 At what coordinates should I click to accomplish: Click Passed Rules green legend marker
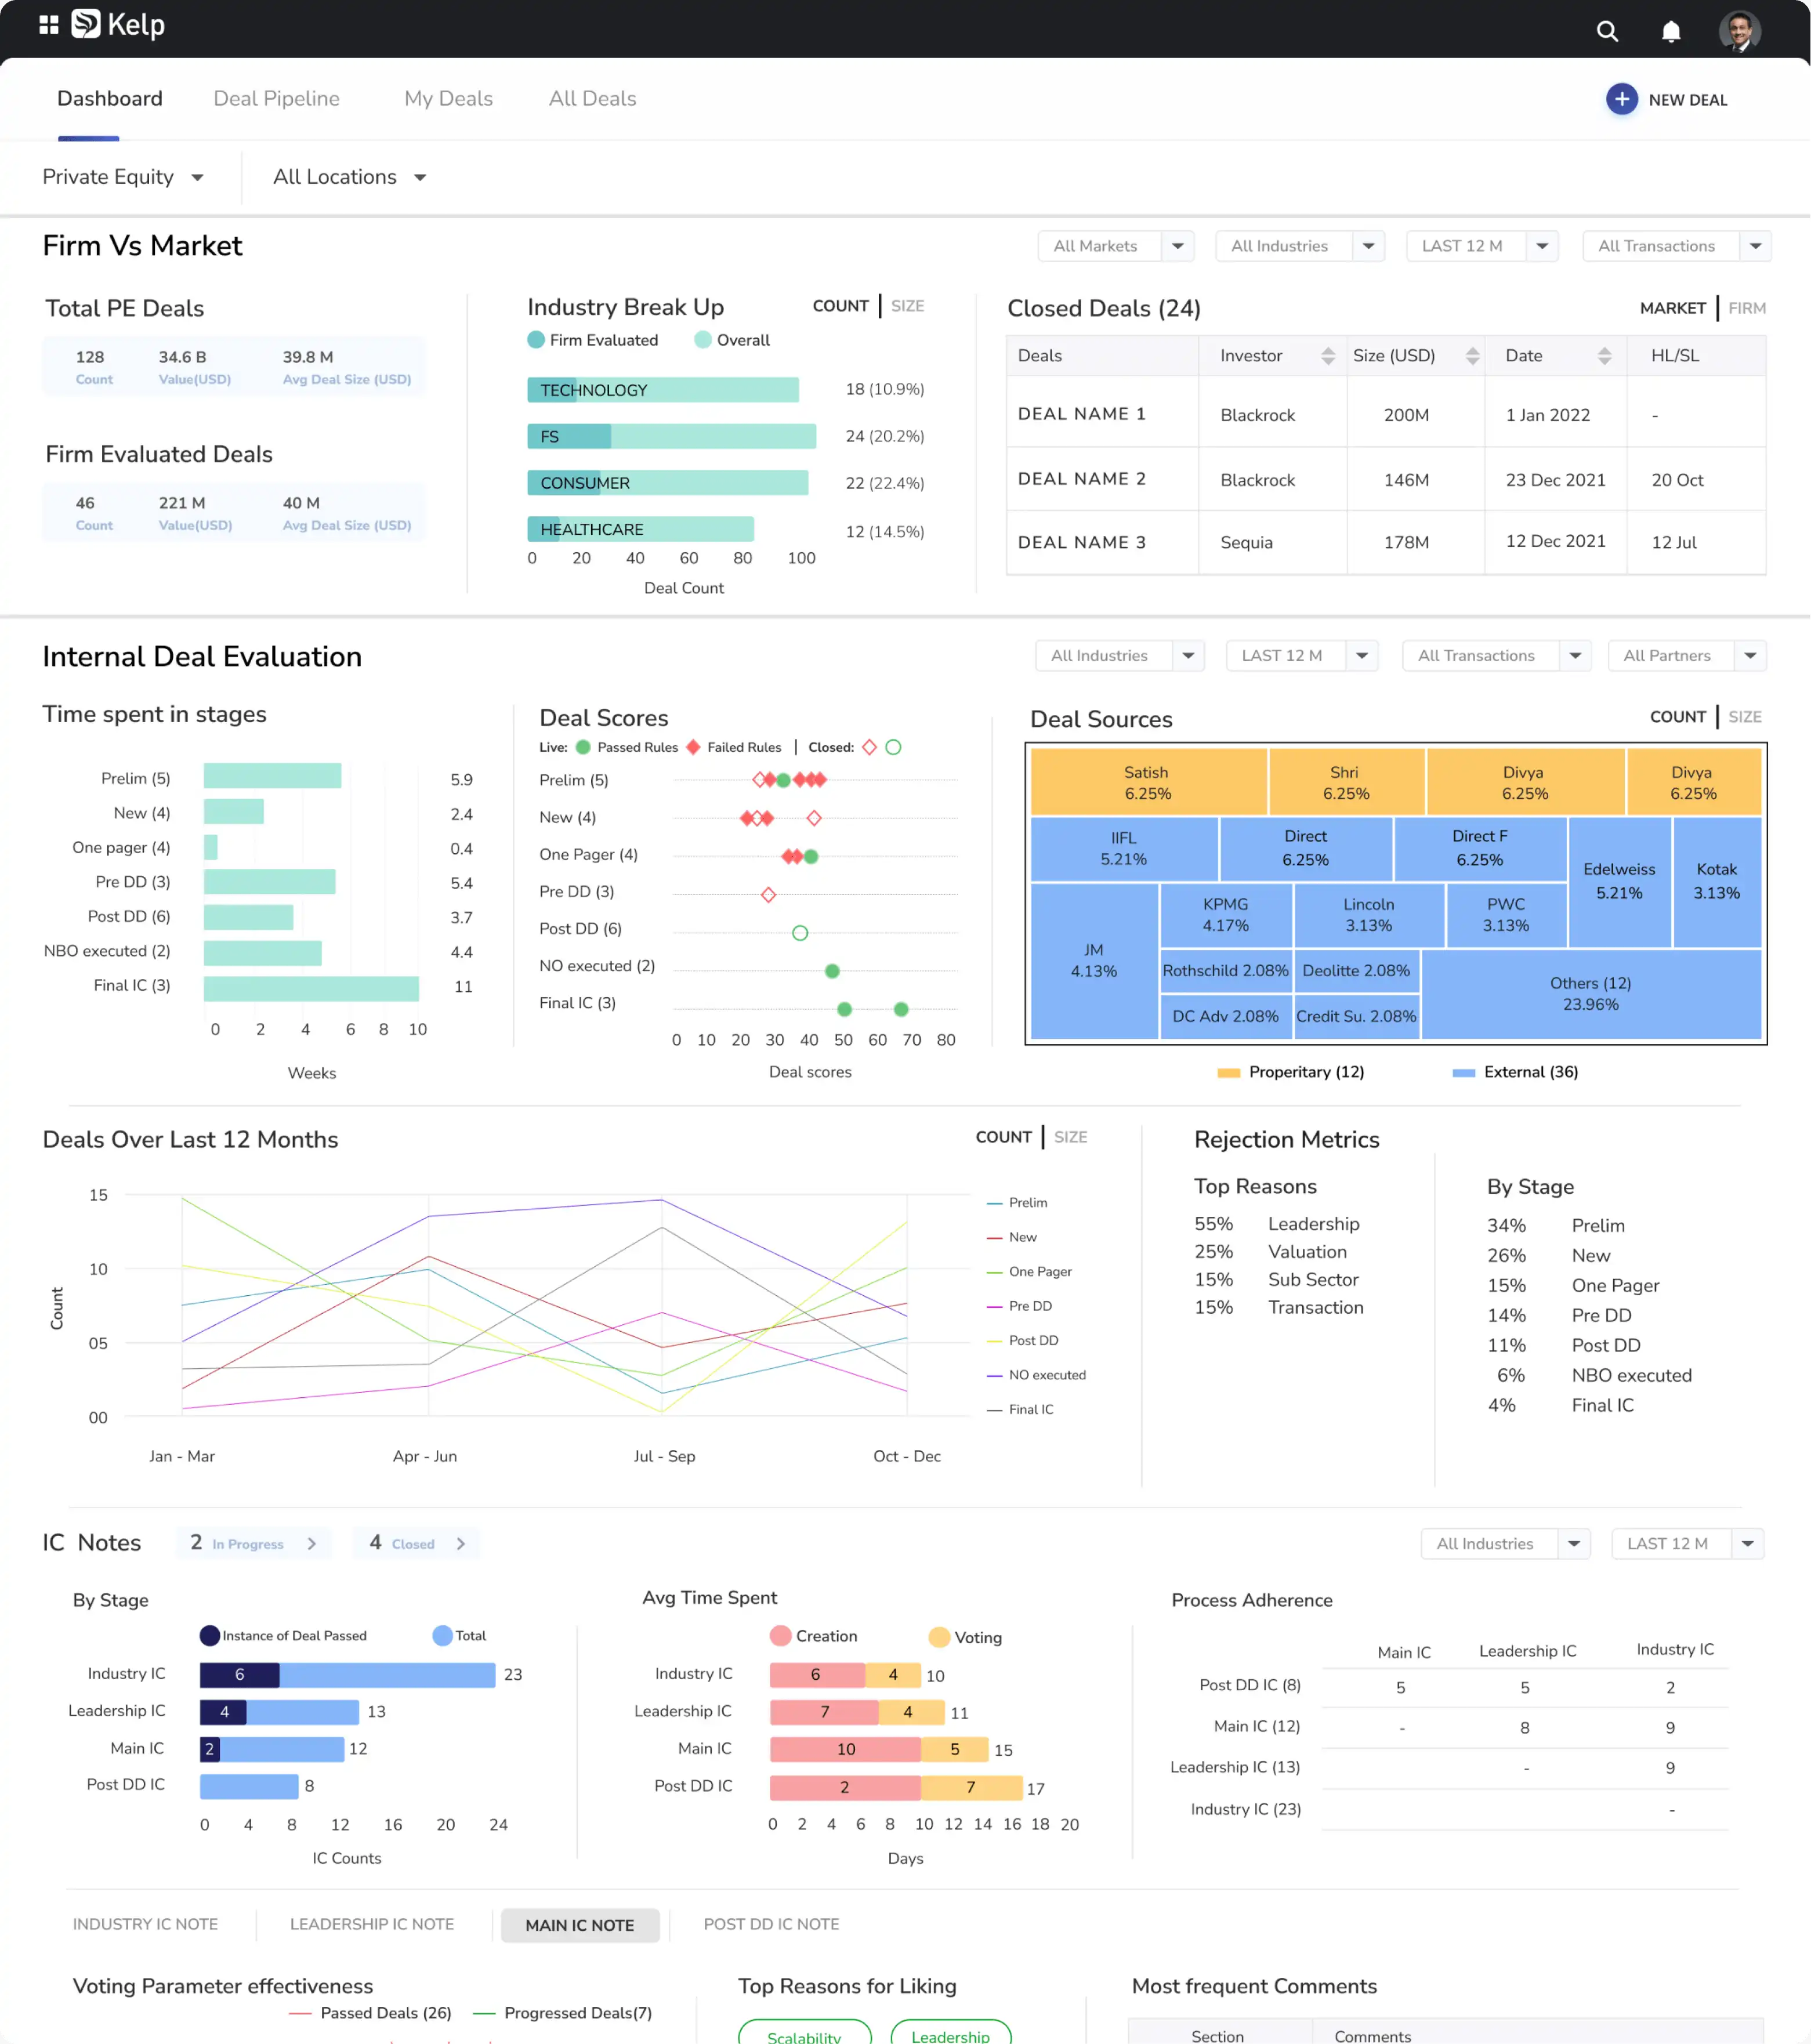tap(583, 747)
